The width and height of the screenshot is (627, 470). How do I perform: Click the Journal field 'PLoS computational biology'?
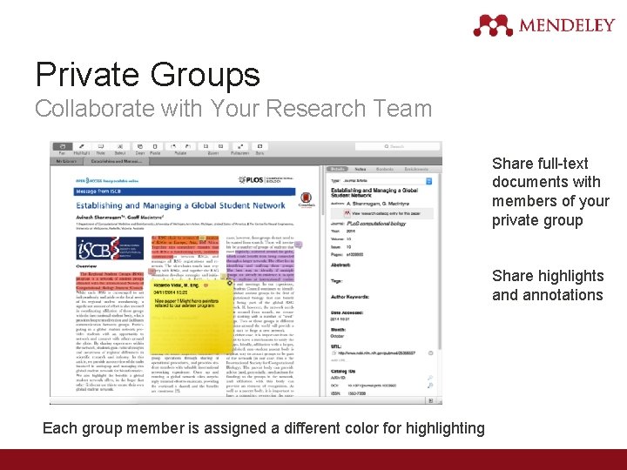[x=376, y=224]
